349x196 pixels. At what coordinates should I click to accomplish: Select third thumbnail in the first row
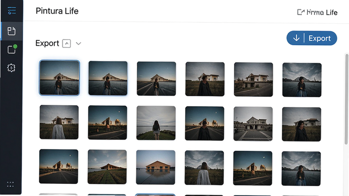(x=156, y=79)
